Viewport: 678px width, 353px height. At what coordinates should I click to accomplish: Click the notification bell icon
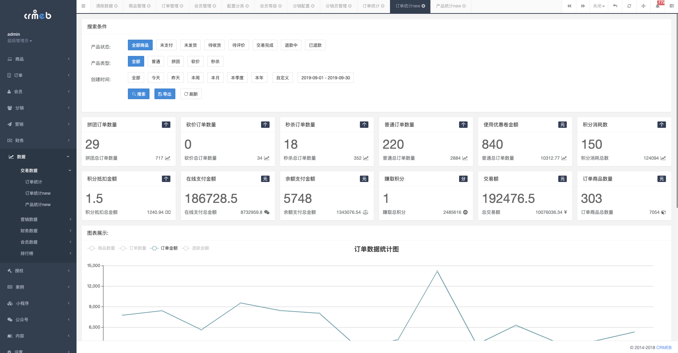657,6
